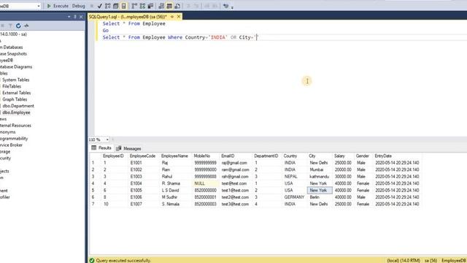Click 'INDIA' string in the query editor

point(218,37)
